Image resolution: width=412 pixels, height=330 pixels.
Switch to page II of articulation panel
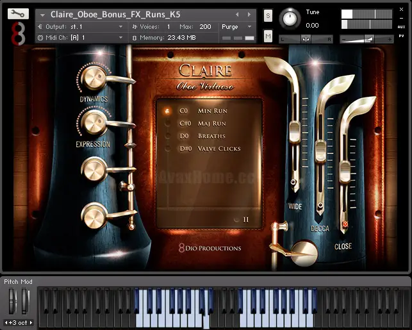[246, 219]
